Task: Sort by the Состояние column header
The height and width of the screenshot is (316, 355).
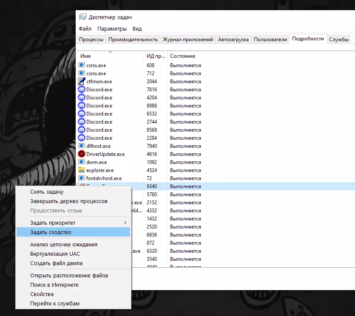Action: pos(182,56)
